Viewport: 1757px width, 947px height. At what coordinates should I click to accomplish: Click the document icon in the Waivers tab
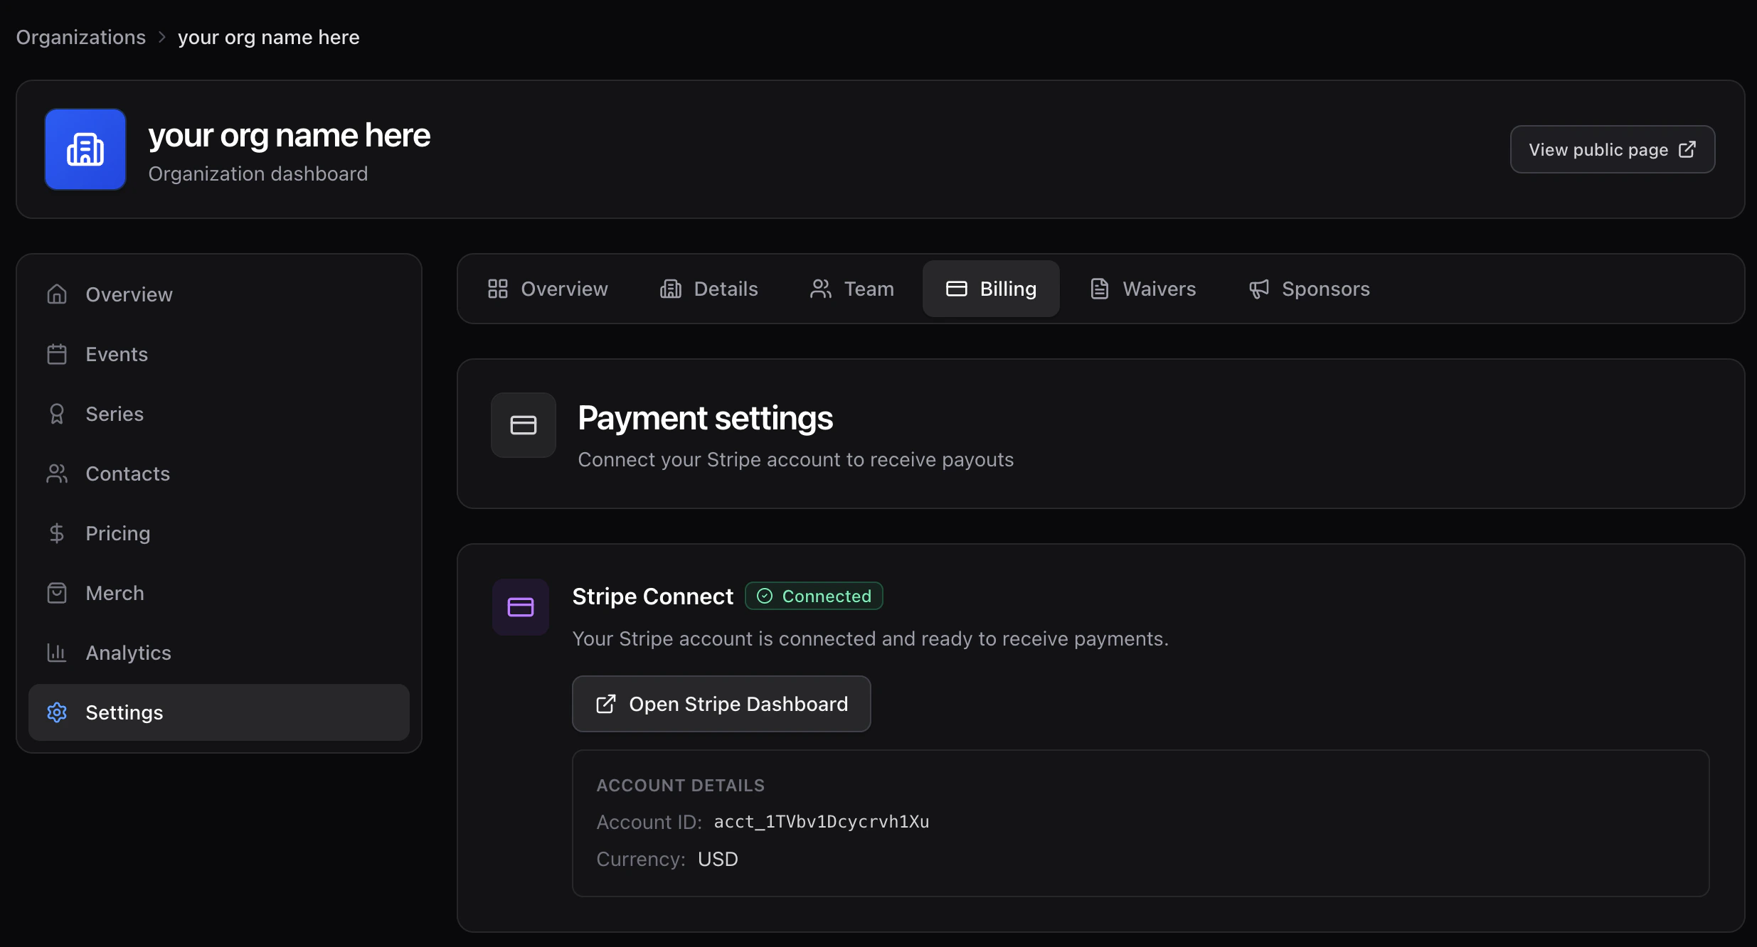tap(1100, 289)
